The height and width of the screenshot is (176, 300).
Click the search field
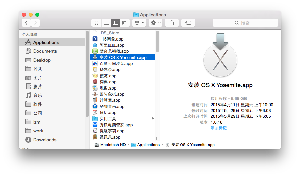(x=245, y=23)
